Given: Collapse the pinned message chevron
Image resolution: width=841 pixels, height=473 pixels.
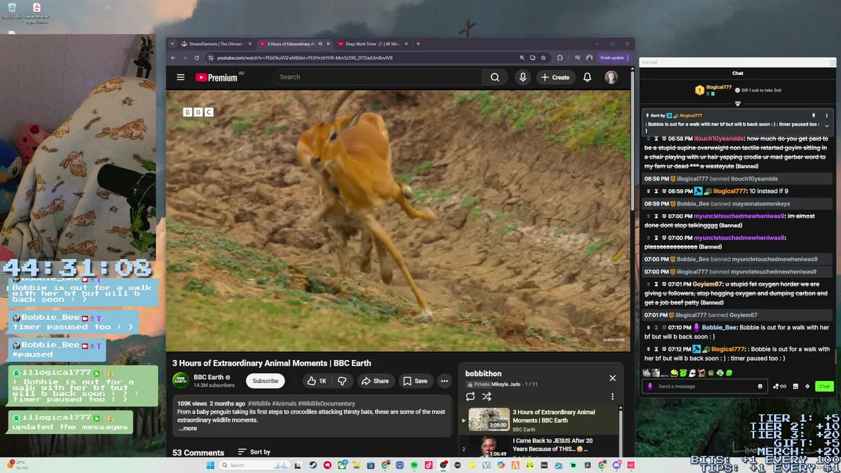Looking at the screenshot, I should [827, 125].
